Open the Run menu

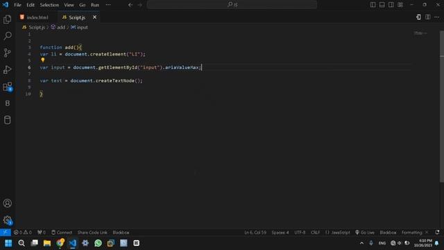point(95,5)
